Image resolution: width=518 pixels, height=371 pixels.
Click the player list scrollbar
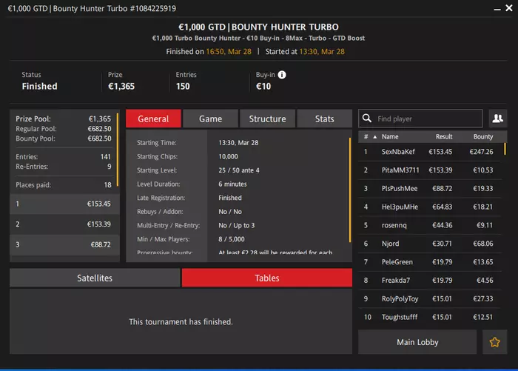505,149
